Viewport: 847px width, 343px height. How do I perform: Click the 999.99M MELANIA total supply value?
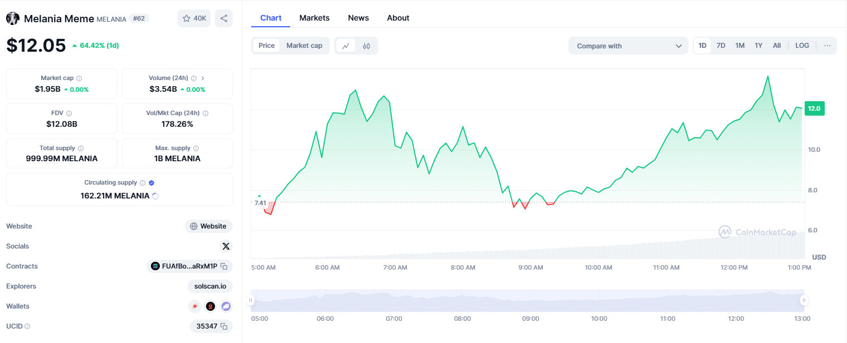pyautogui.click(x=62, y=158)
